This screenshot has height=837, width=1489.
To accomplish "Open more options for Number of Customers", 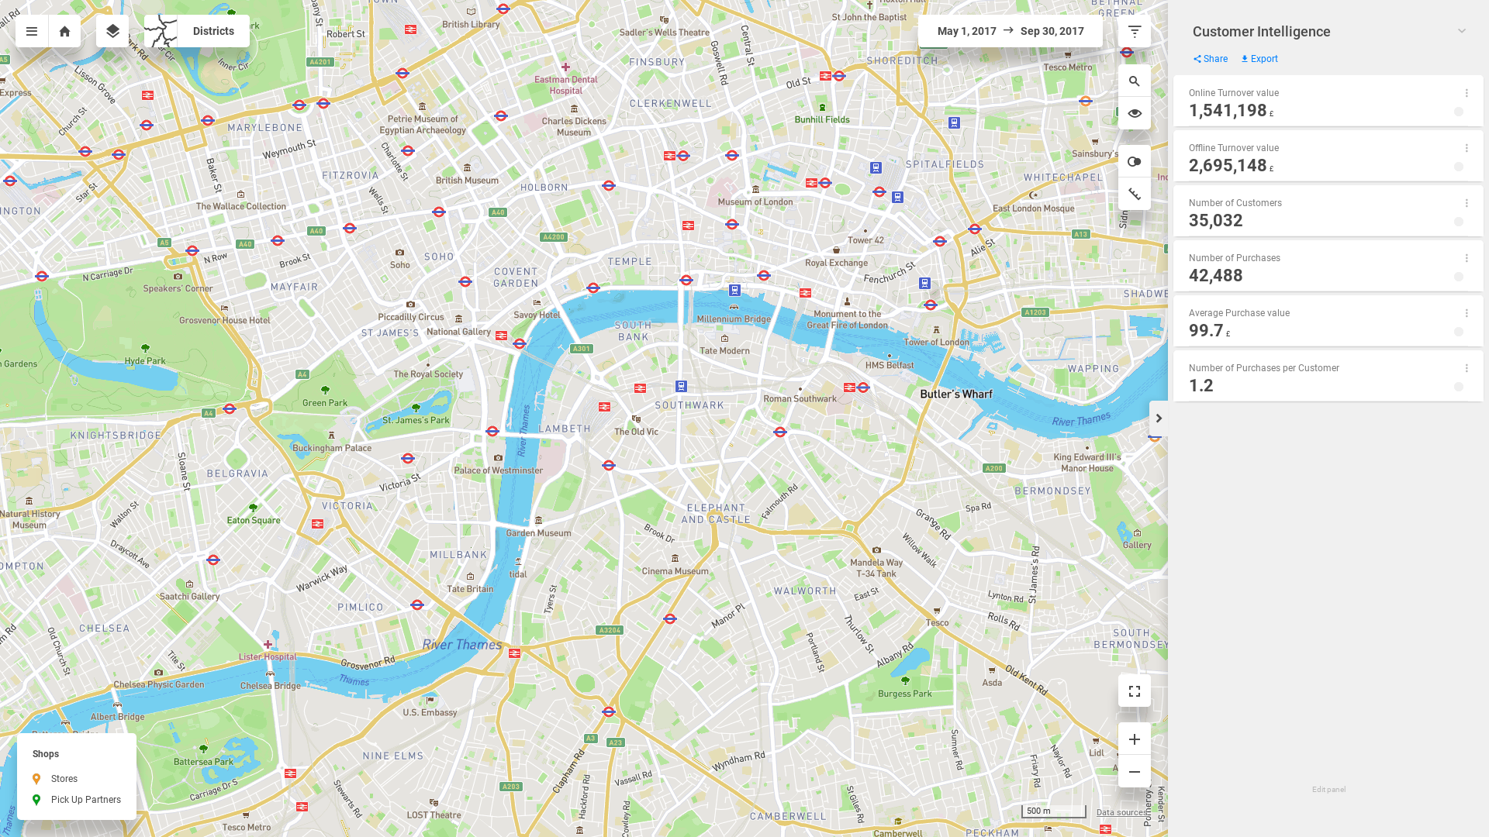I will click(1467, 203).
